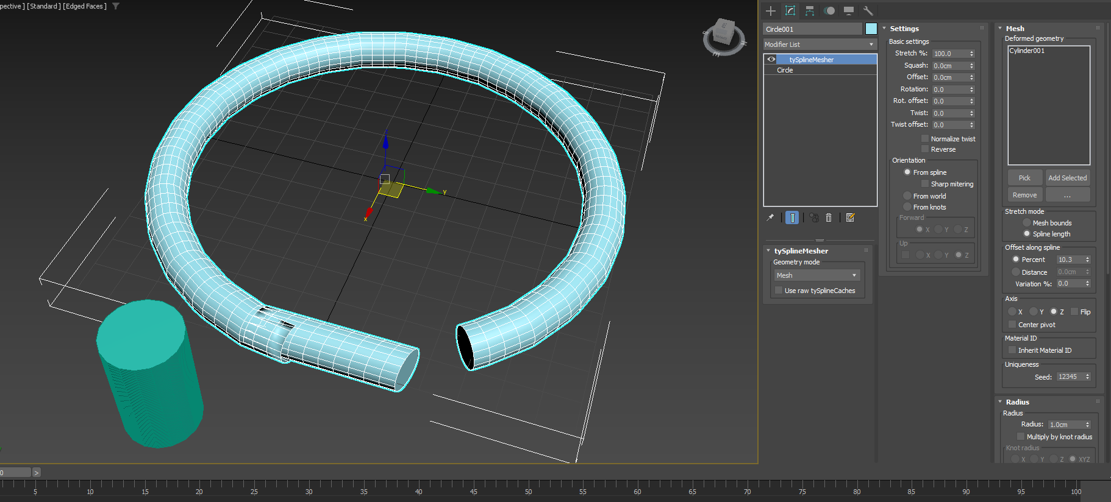Enable the Center pivot checkbox
1111x502 pixels.
[x=1012, y=325]
